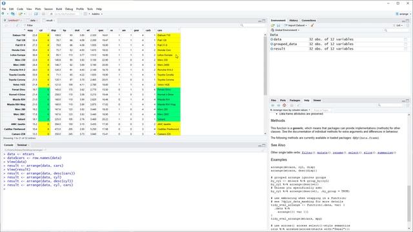Switch to the Terminal tab
This screenshot has height=232, width=413.
tap(22, 145)
